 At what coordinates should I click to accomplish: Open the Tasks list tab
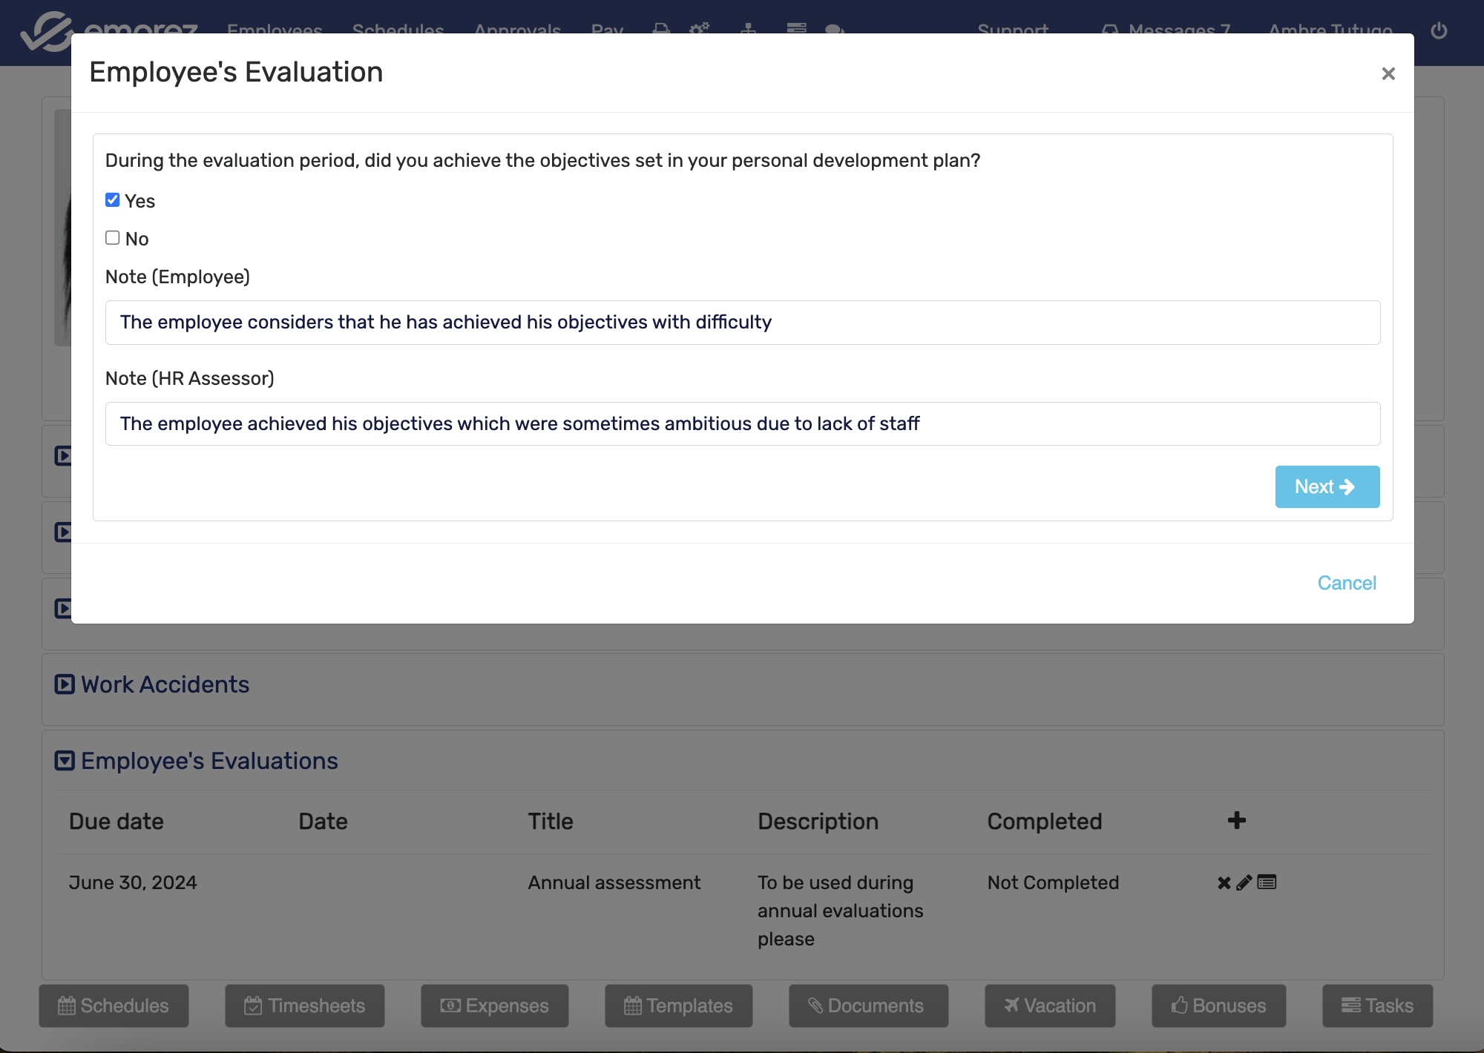(x=1377, y=1006)
